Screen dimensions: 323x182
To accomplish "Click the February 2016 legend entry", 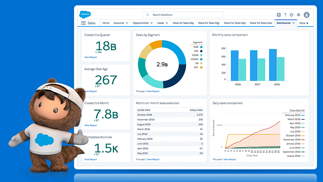I will [x=295, y=115].
